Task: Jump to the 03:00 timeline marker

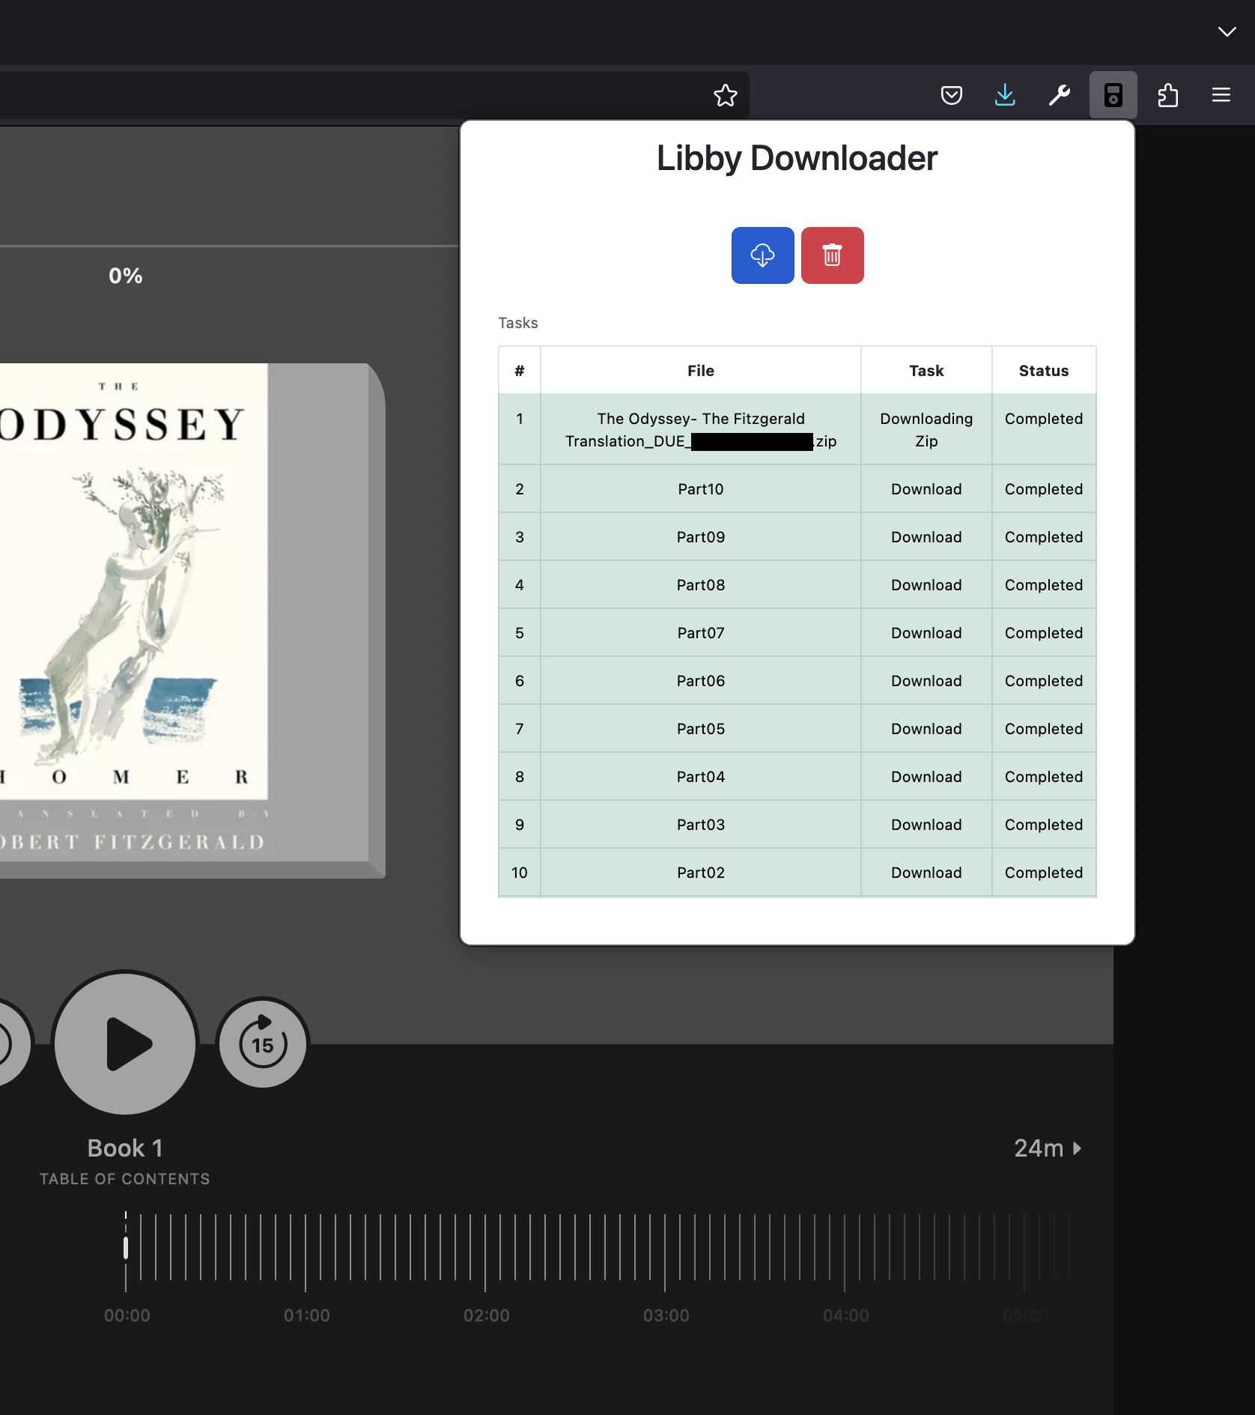Action: point(666,1315)
